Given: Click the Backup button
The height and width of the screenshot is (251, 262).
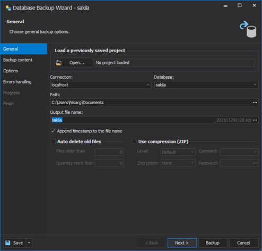Looking at the screenshot, I should (213, 242).
